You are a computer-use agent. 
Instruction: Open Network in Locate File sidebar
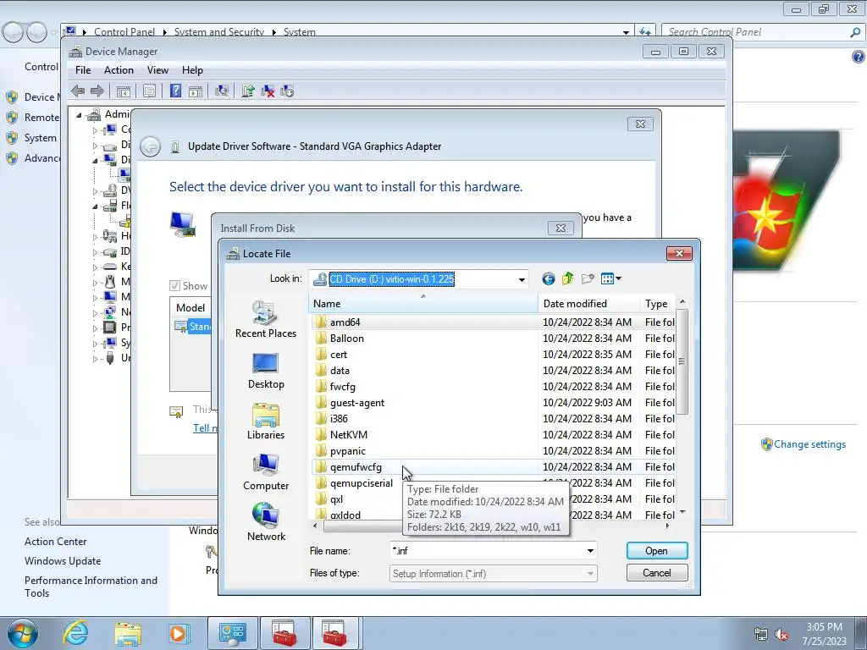[265, 522]
